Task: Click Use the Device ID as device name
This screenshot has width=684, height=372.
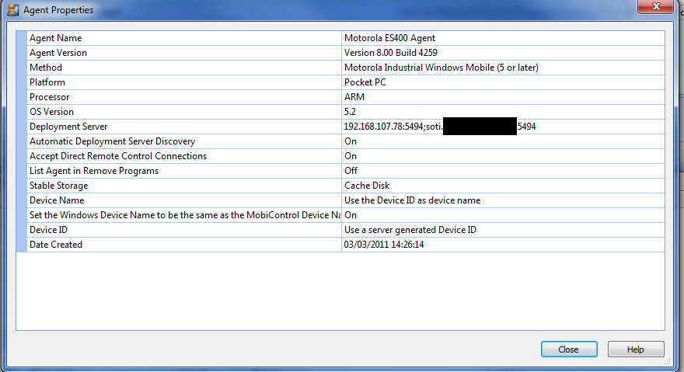Action: click(412, 200)
